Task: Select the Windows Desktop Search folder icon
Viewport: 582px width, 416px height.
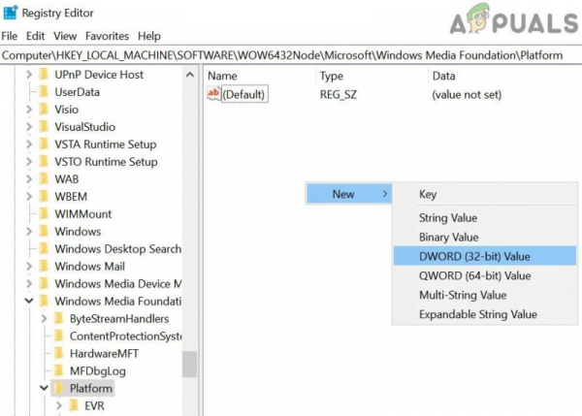Action: pyautogui.click(x=44, y=248)
